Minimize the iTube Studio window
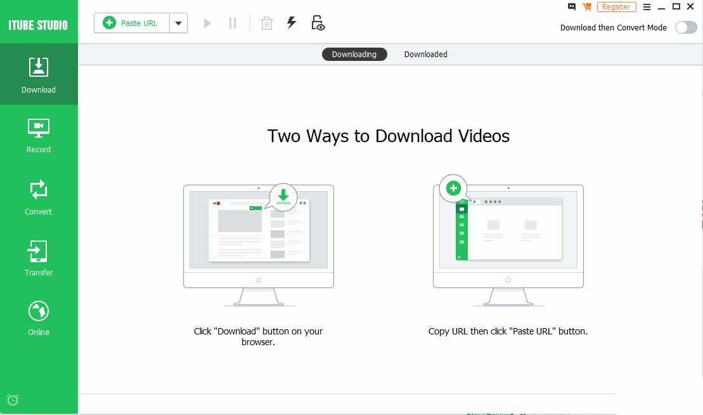Image resolution: width=703 pixels, height=415 pixels. [x=661, y=7]
